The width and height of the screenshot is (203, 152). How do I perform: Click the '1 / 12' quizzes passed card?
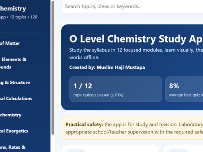(115, 89)
